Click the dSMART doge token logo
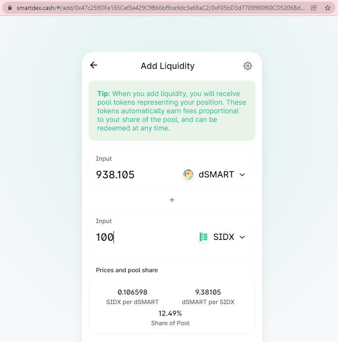The height and width of the screenshot is (342, 338). click(x=188, y=174)
